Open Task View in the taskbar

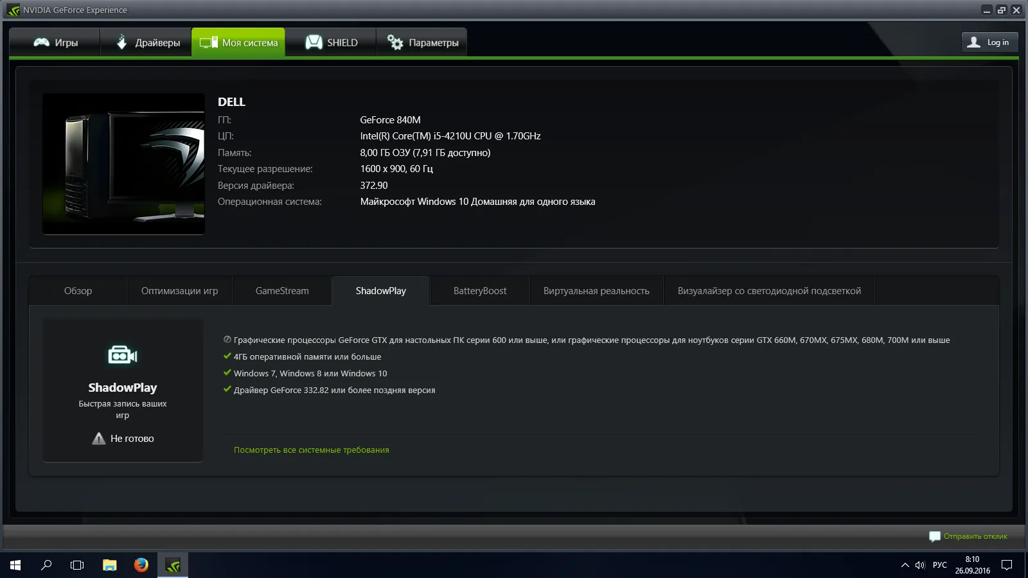(x=77, y=565)
